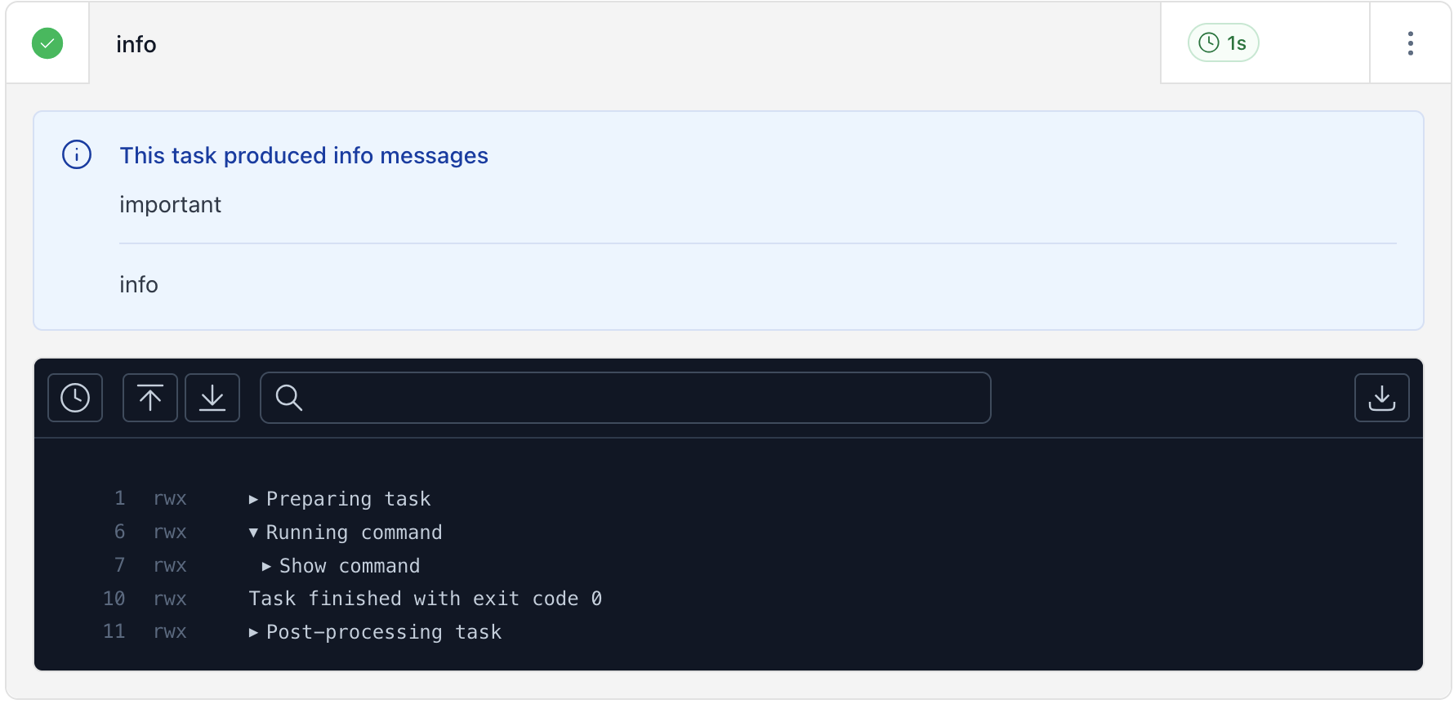Screen dimensions: 1454x704
Task: Click the rwx label on line 1
Action: 169,498
